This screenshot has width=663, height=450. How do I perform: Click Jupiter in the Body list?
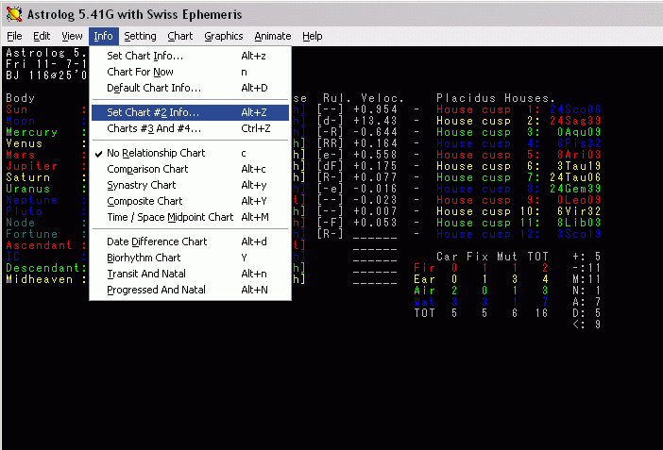point(32,166)
